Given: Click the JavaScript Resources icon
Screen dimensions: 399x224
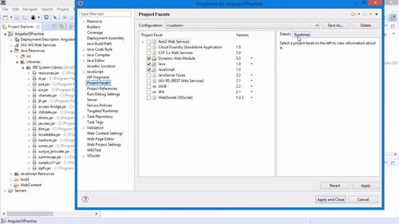Looking at the screenshot, I should (17, 174).
